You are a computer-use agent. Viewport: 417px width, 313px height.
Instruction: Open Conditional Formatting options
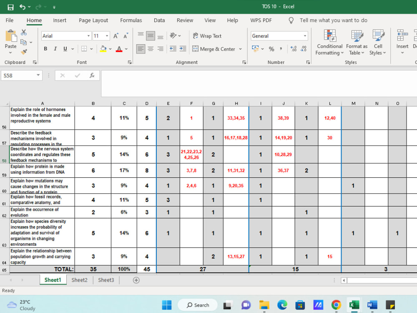[x=329, y=42]
